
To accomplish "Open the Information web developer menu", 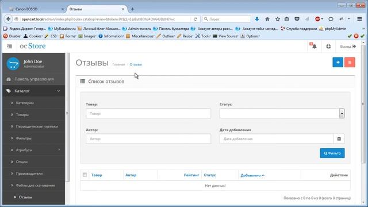I will pyautogui.click(x=111, y=36).
